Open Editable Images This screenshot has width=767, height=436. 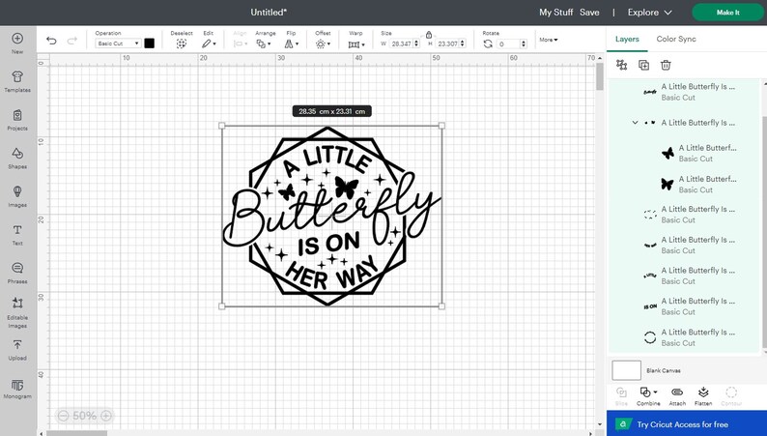(x=17, y=312)
